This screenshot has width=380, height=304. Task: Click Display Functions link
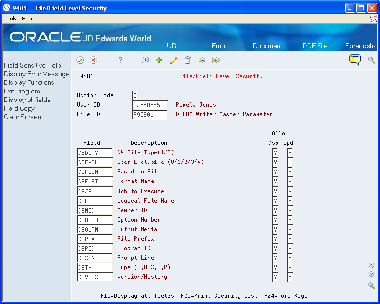point(29,82)
